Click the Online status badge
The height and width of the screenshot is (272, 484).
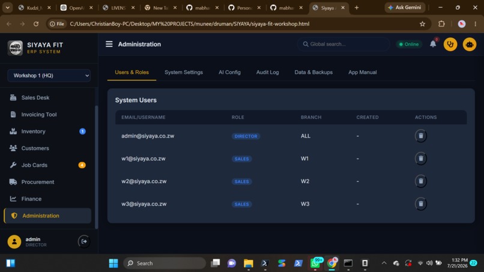point(409,44)
